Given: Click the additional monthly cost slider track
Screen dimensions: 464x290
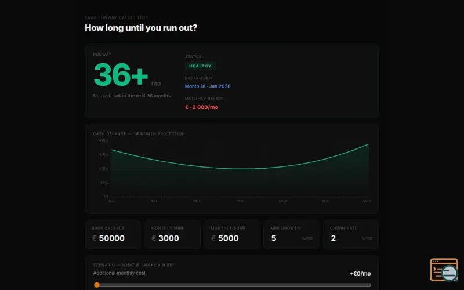Looking at the screenshot, I should pyautogui.click(x=233, y=285).
